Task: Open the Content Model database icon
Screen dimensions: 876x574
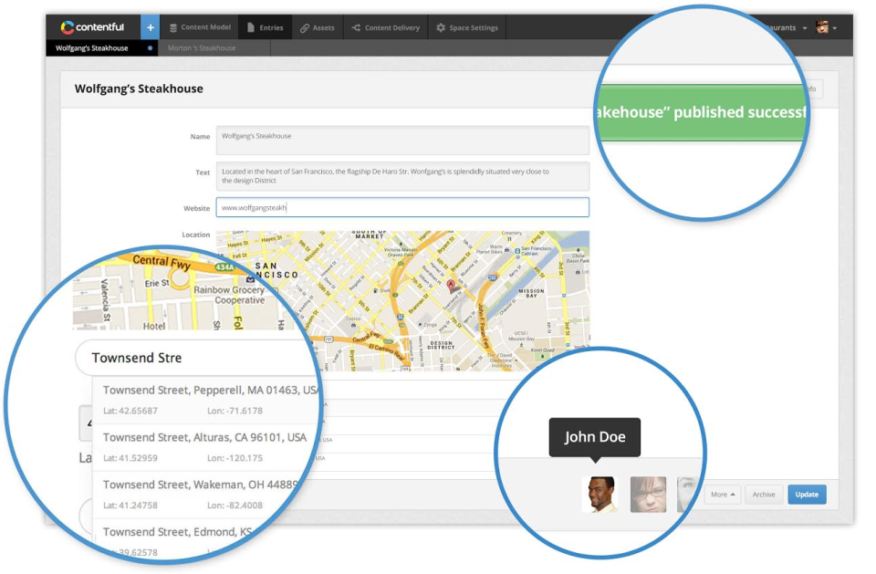Action: click(173, 27)
